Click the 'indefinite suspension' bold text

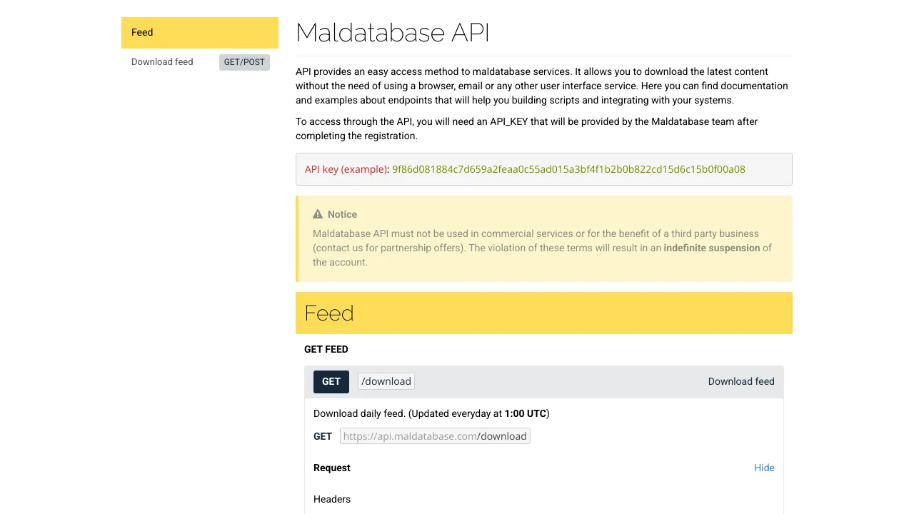pos(711,248)
